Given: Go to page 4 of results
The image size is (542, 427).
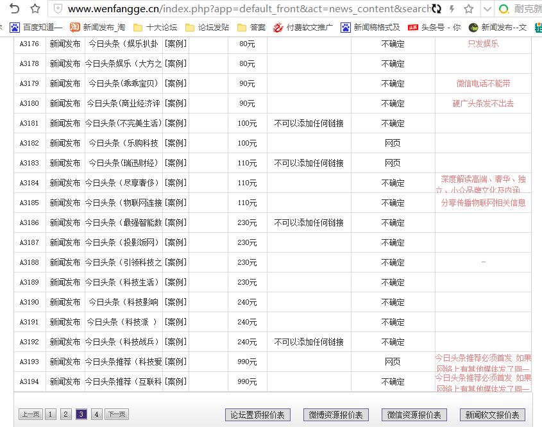Looking at the screenshot, I should point(96,414).
